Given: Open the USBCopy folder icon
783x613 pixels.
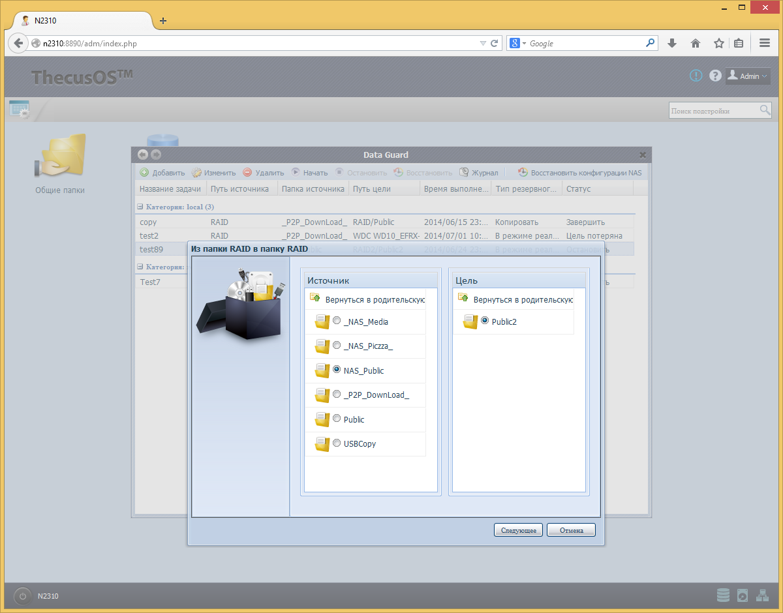Looking at the screenshot, I should (x=322, y=444).
